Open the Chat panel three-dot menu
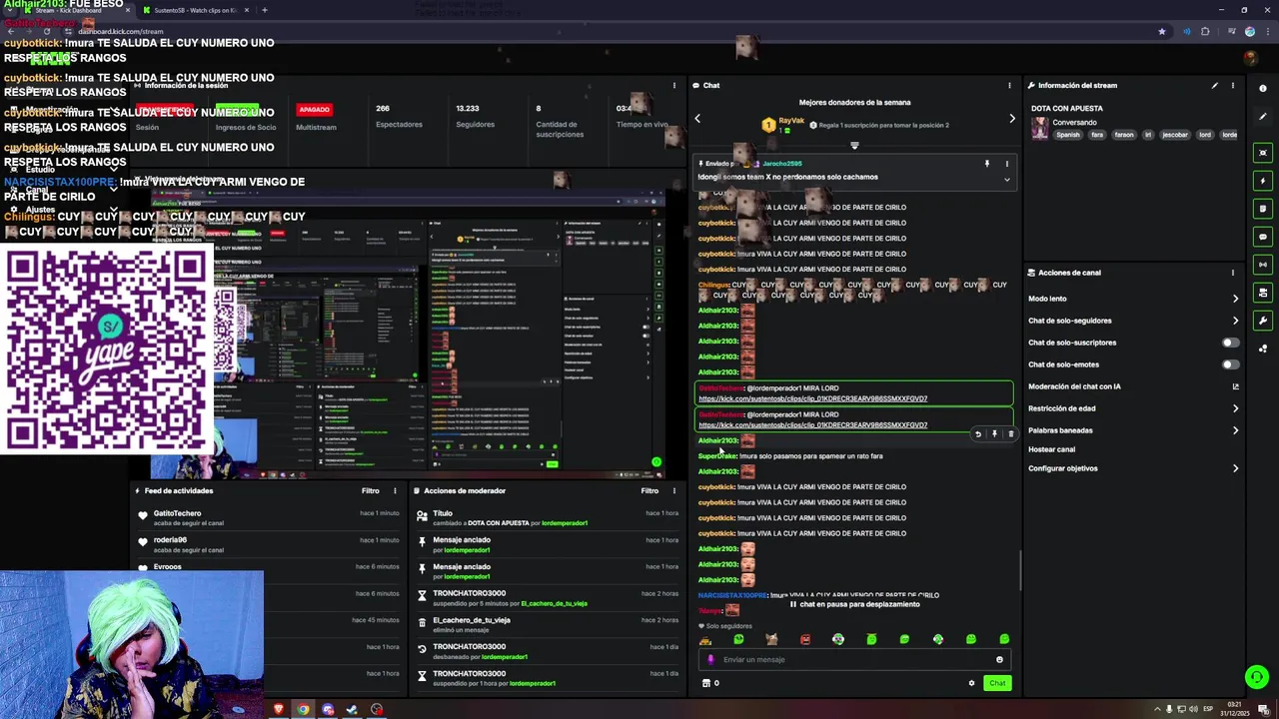This screenshot has height=719, width=1279. [x=1009, y=85]
